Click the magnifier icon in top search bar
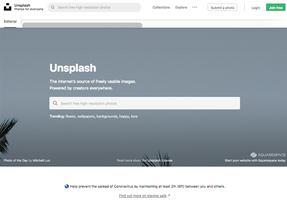Viewport: 287px width, 206px height. 53,7
